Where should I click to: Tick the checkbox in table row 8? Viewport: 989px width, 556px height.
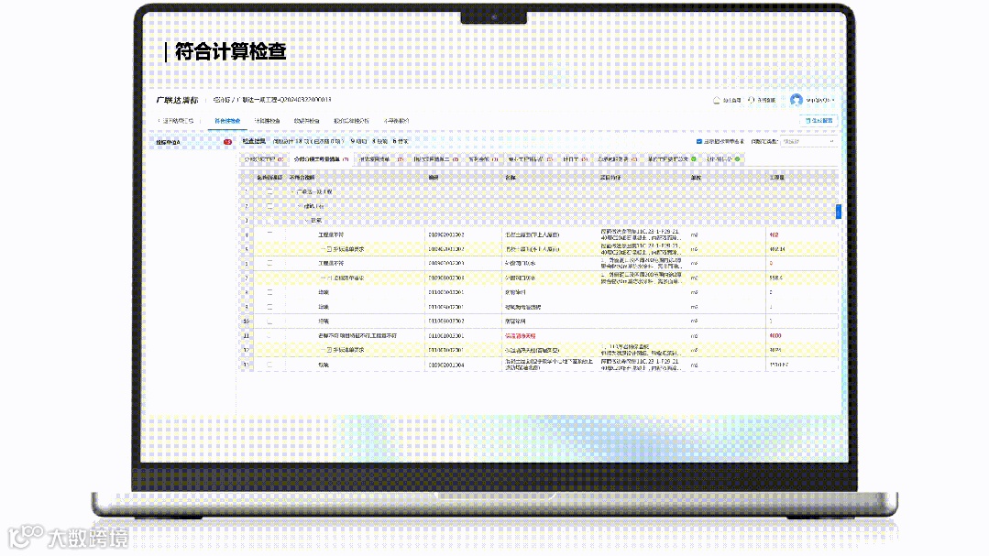pyautogui.click(x=270, y=292)
